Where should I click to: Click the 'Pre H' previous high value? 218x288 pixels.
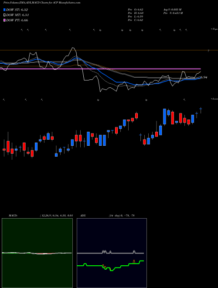(136, 13)
